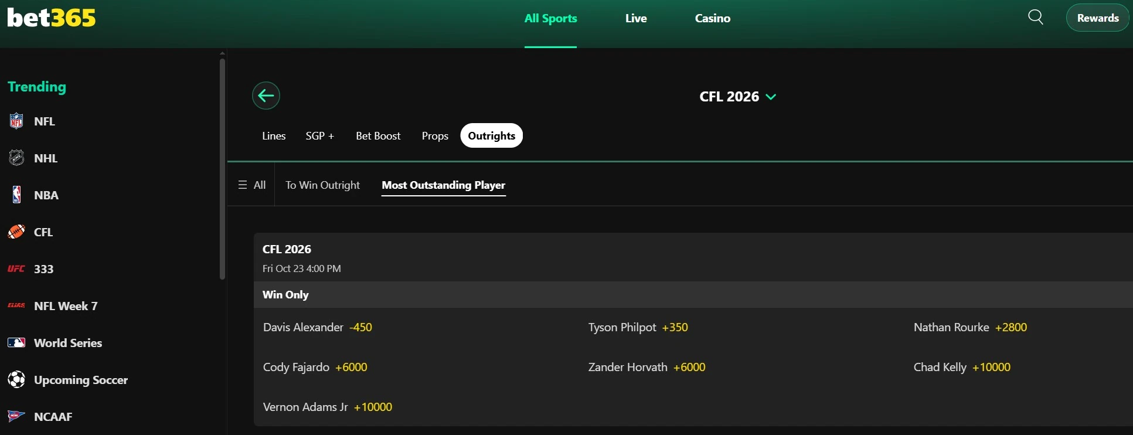Click the bet365 logo

52,18
